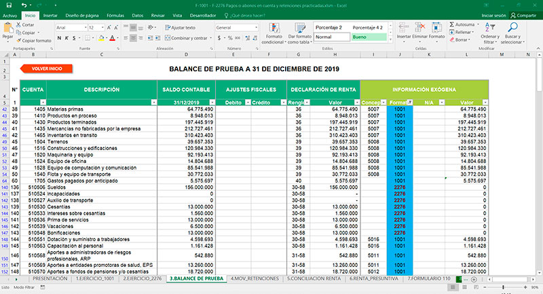Open the font size 12 dropdown
This screenshot has height=294, width=543.
(x=102, y=27)
